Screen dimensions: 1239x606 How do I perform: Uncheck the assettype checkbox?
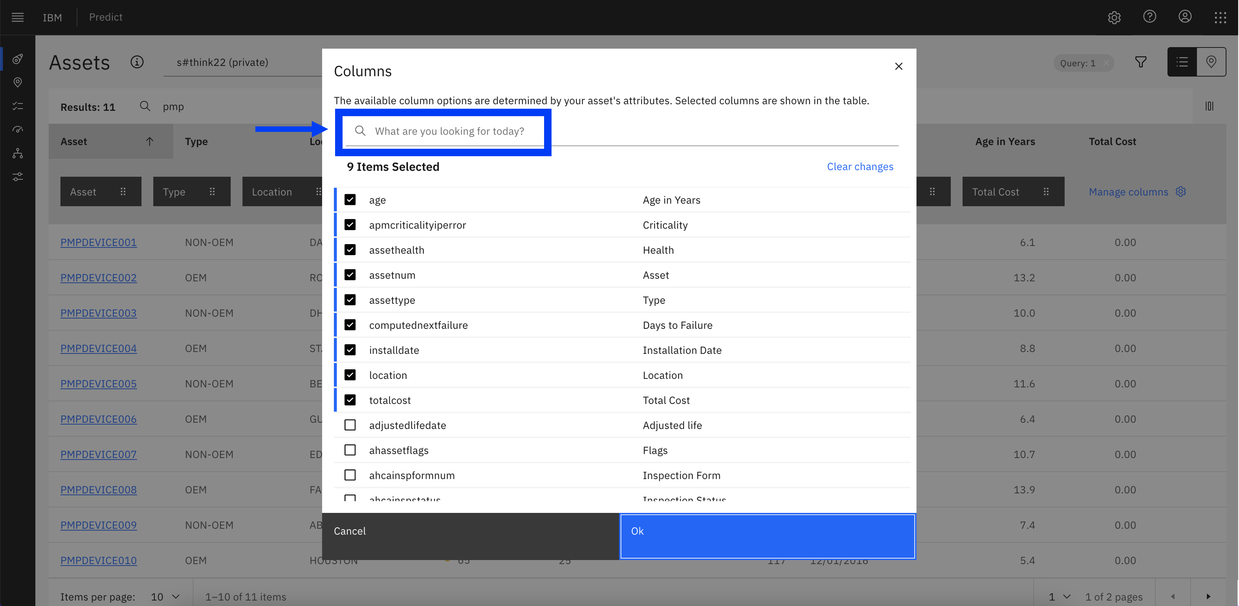(350, 299)
